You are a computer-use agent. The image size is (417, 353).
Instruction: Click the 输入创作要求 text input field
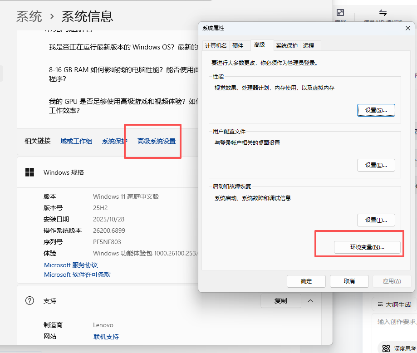pyautogui.click(x=396, y=322)
